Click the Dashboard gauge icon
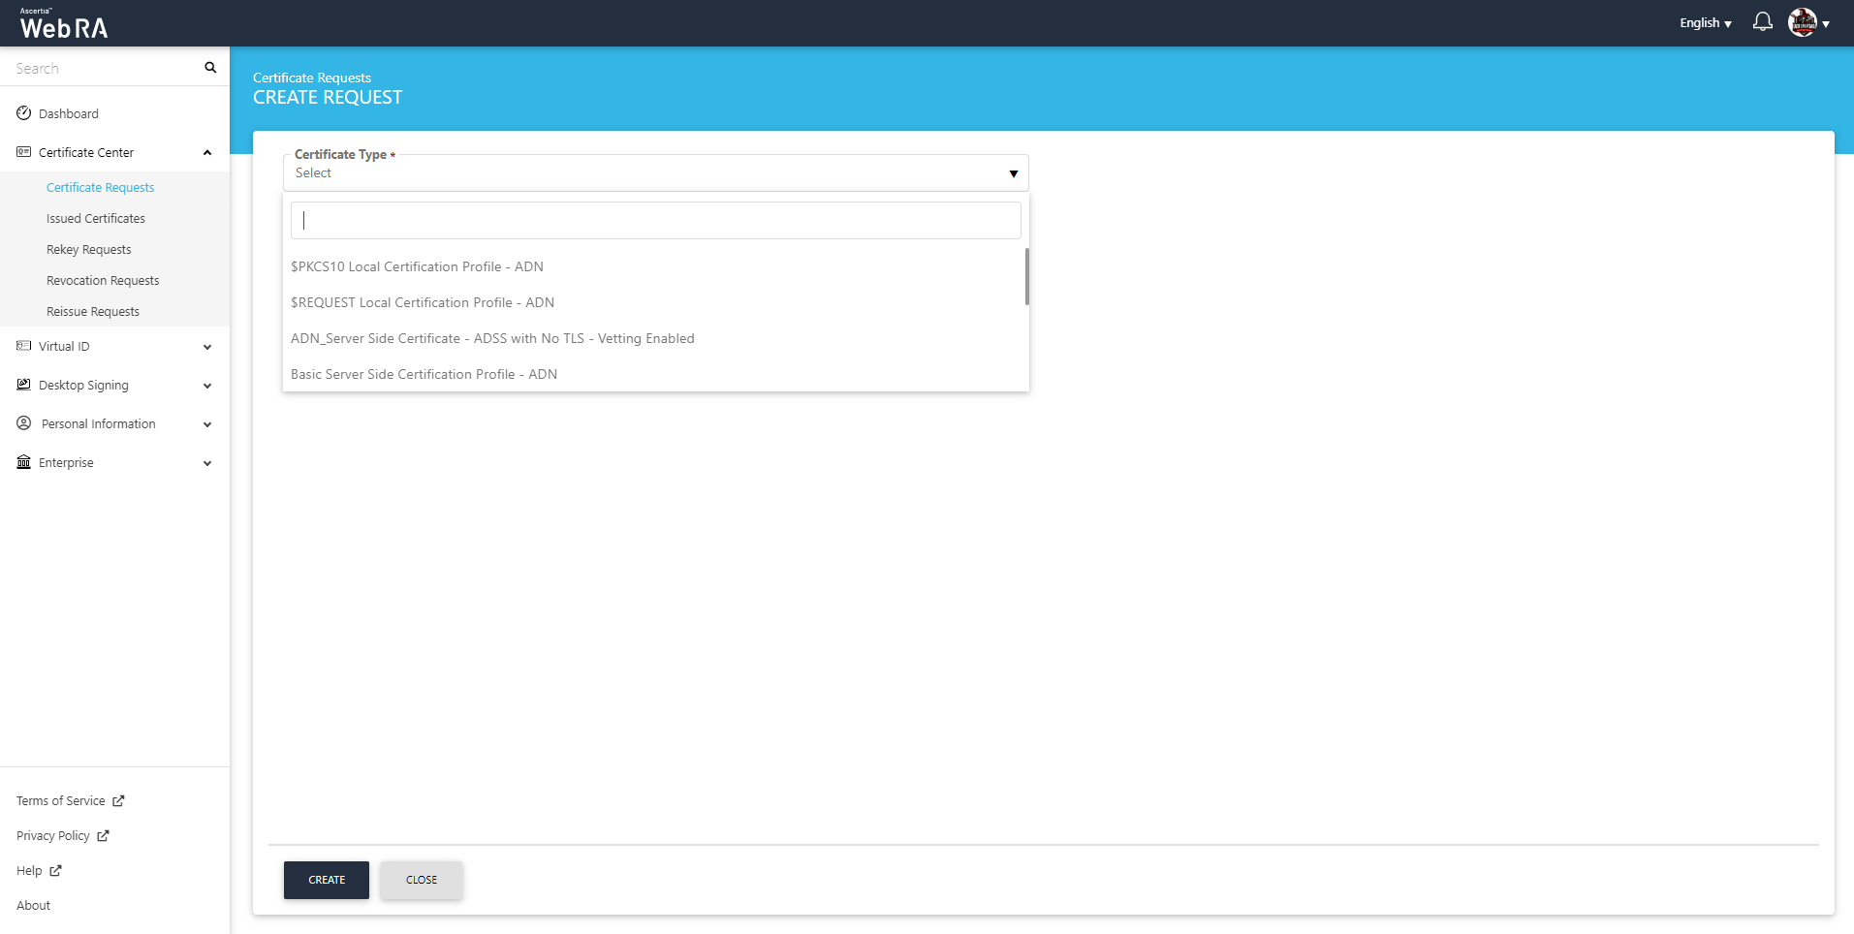Screen dimensions: 1854x934 [24, 113]
